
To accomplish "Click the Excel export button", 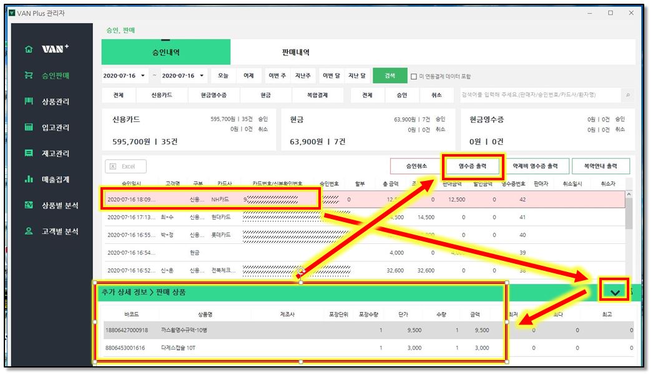I will [x=125, y=167].
